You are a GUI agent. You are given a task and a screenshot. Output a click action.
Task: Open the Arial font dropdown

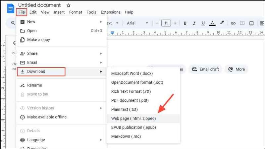pyautogui.click(x=137, y=23)
